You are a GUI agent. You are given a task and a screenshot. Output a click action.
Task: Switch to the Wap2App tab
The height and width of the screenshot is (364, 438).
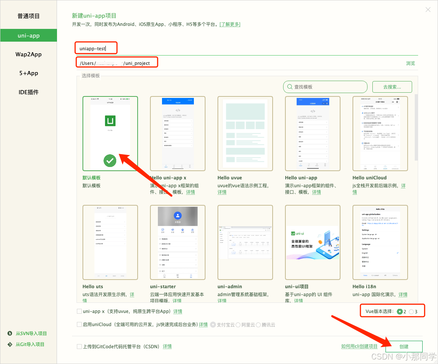pos(28,54)
